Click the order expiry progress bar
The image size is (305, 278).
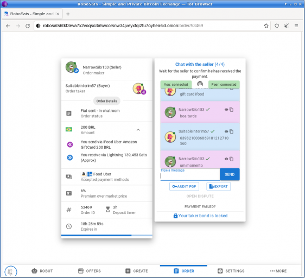pyautogui.click(x=106, y=235)
